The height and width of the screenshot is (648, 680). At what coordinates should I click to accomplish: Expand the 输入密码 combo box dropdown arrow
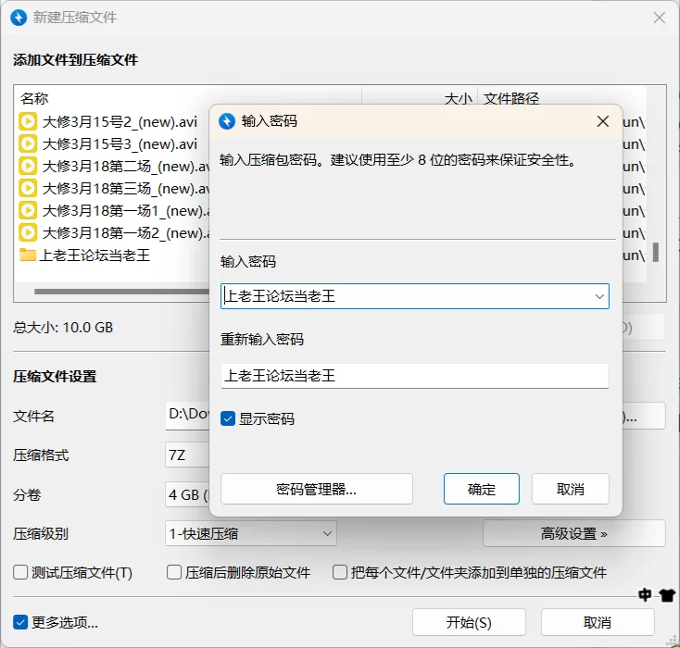click(x=598, y=296)
